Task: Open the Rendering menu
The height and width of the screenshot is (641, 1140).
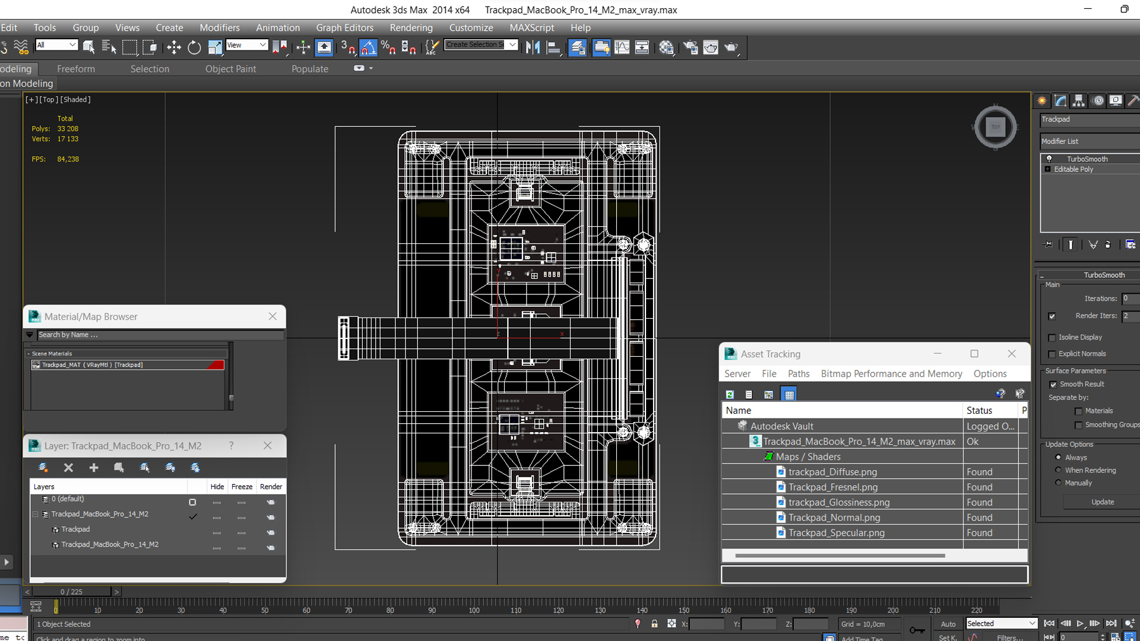Action: [411, 27]
